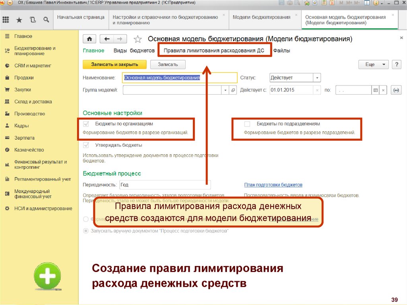
Task: Clear the 'Действует с' date
Action: coord(317,90)
